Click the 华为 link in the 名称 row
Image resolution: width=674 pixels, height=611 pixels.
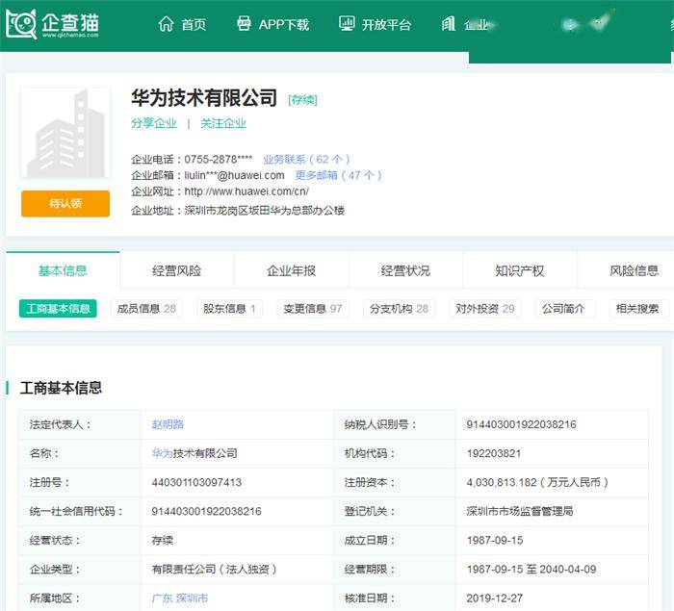pos(162,453)
